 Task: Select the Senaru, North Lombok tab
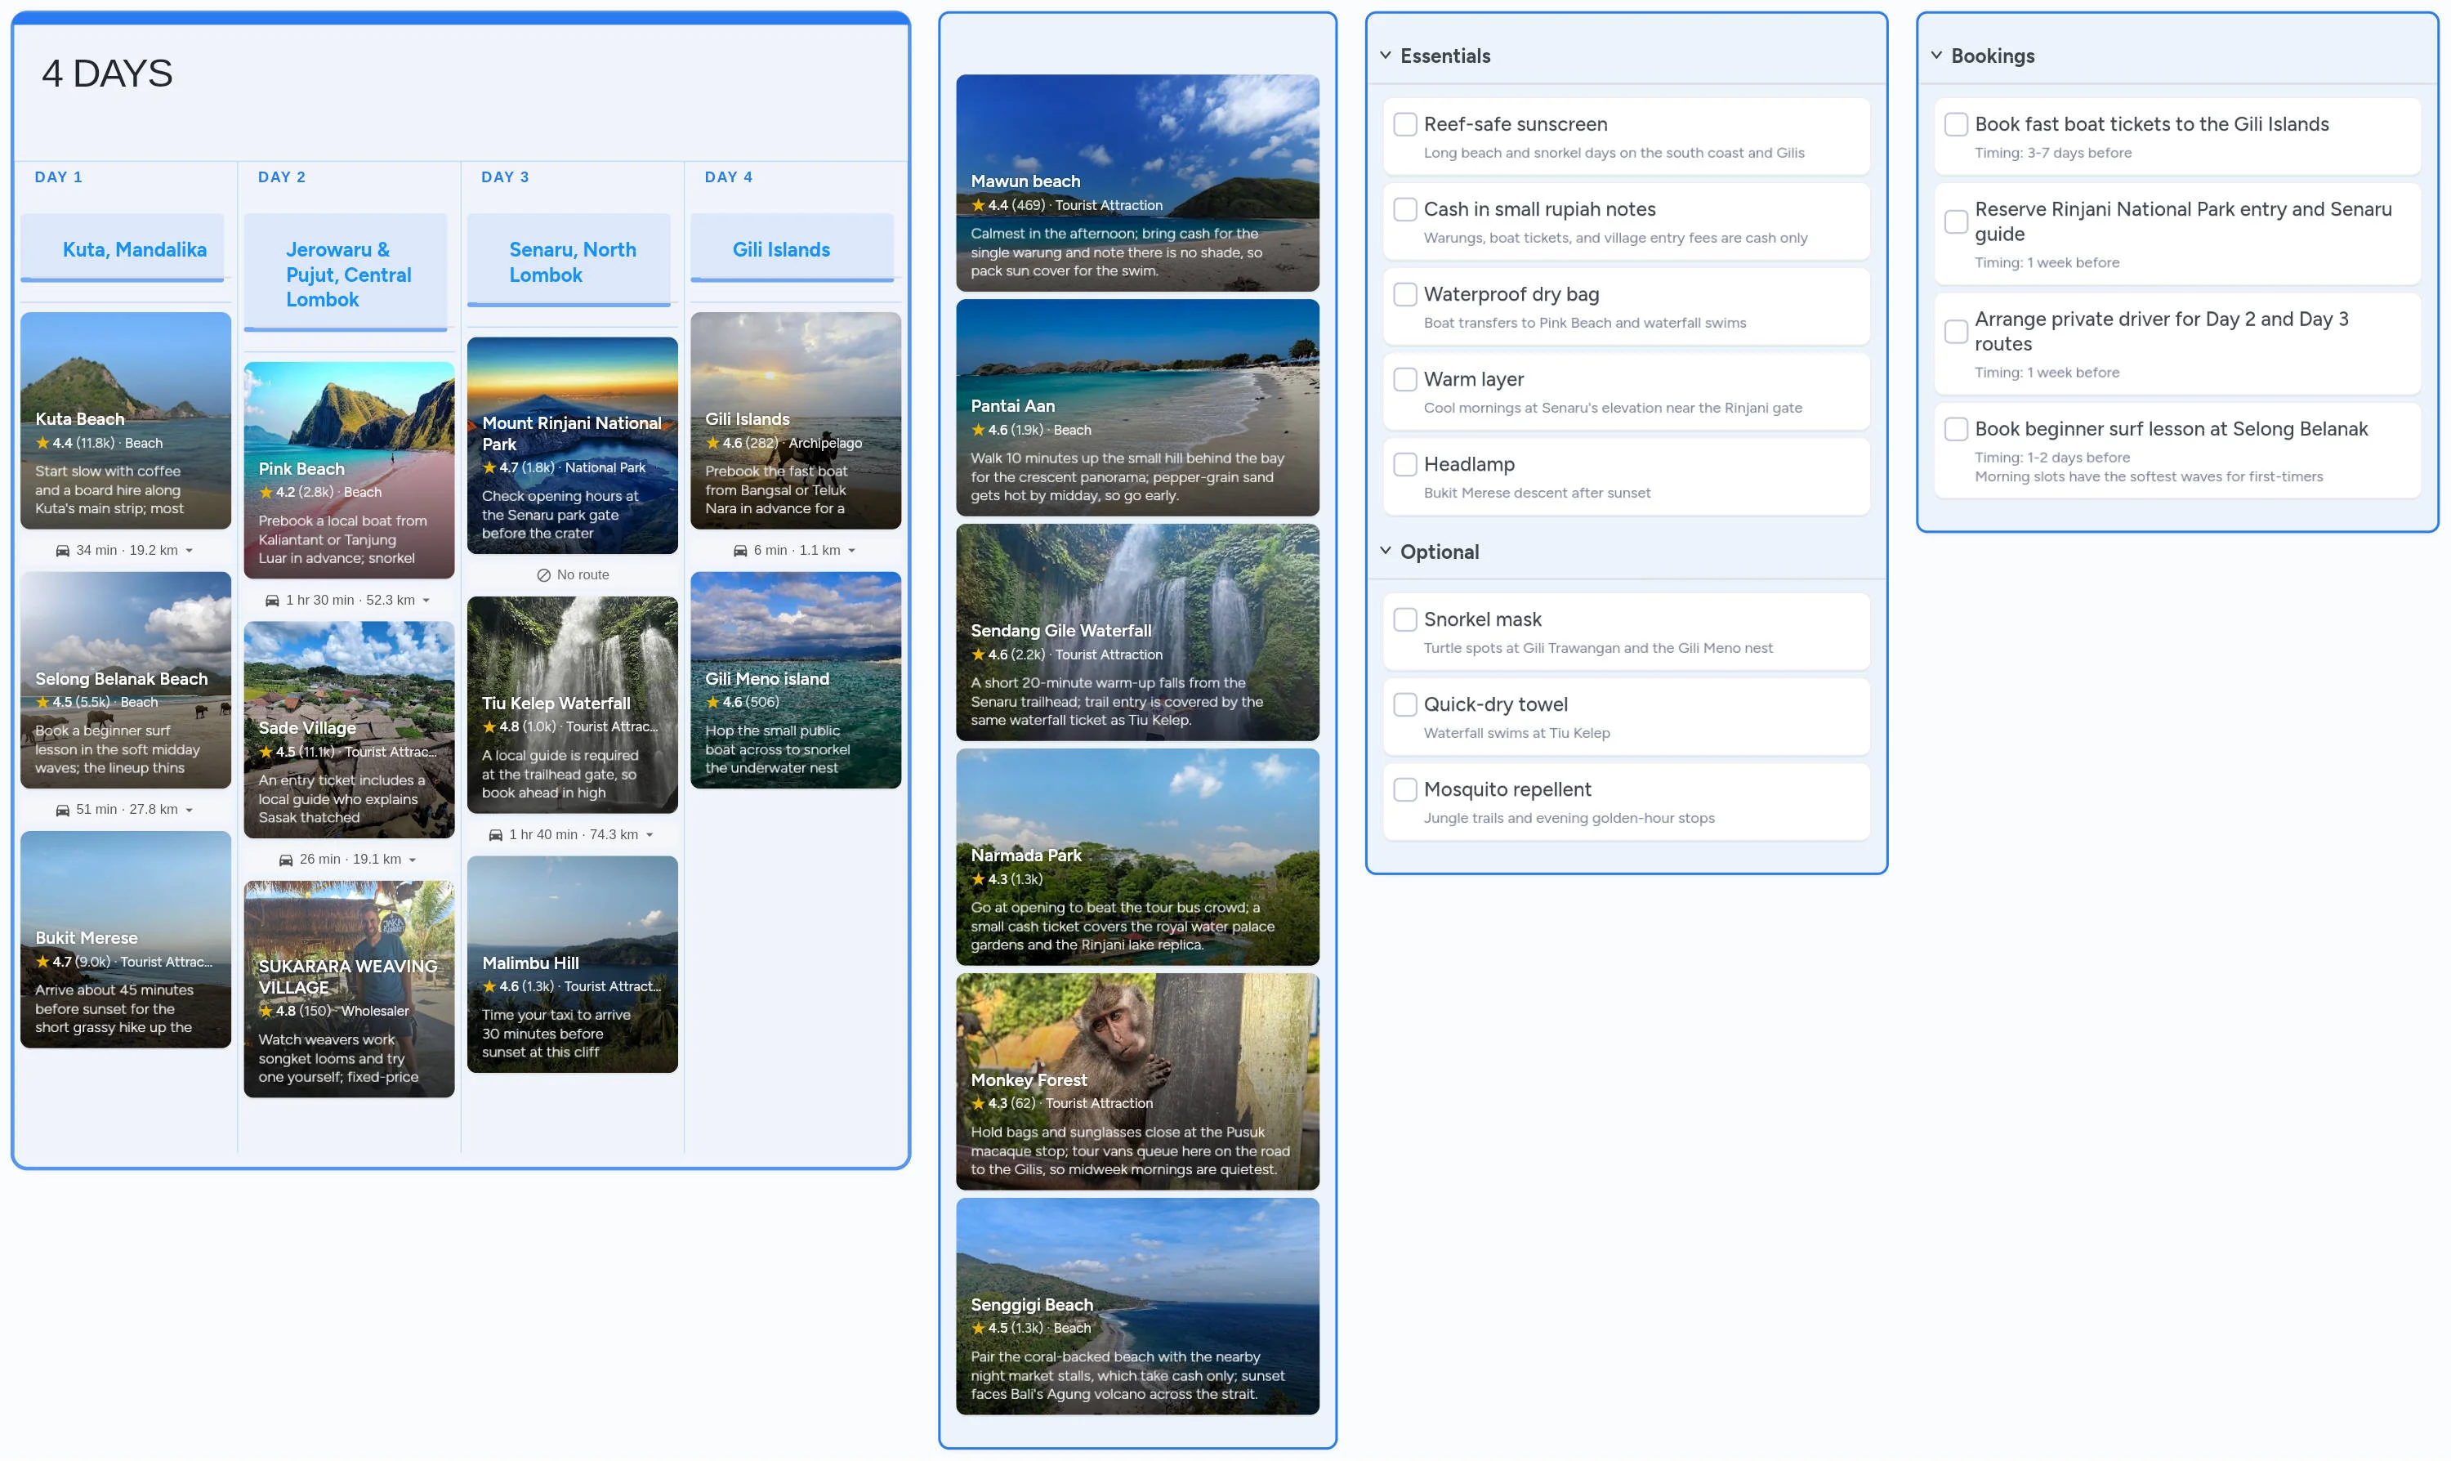(x=570, y=261)
